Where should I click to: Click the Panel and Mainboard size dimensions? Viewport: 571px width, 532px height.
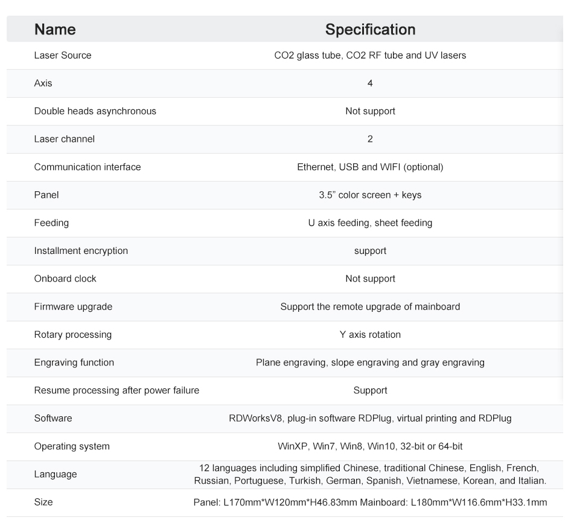coord(370,502)
